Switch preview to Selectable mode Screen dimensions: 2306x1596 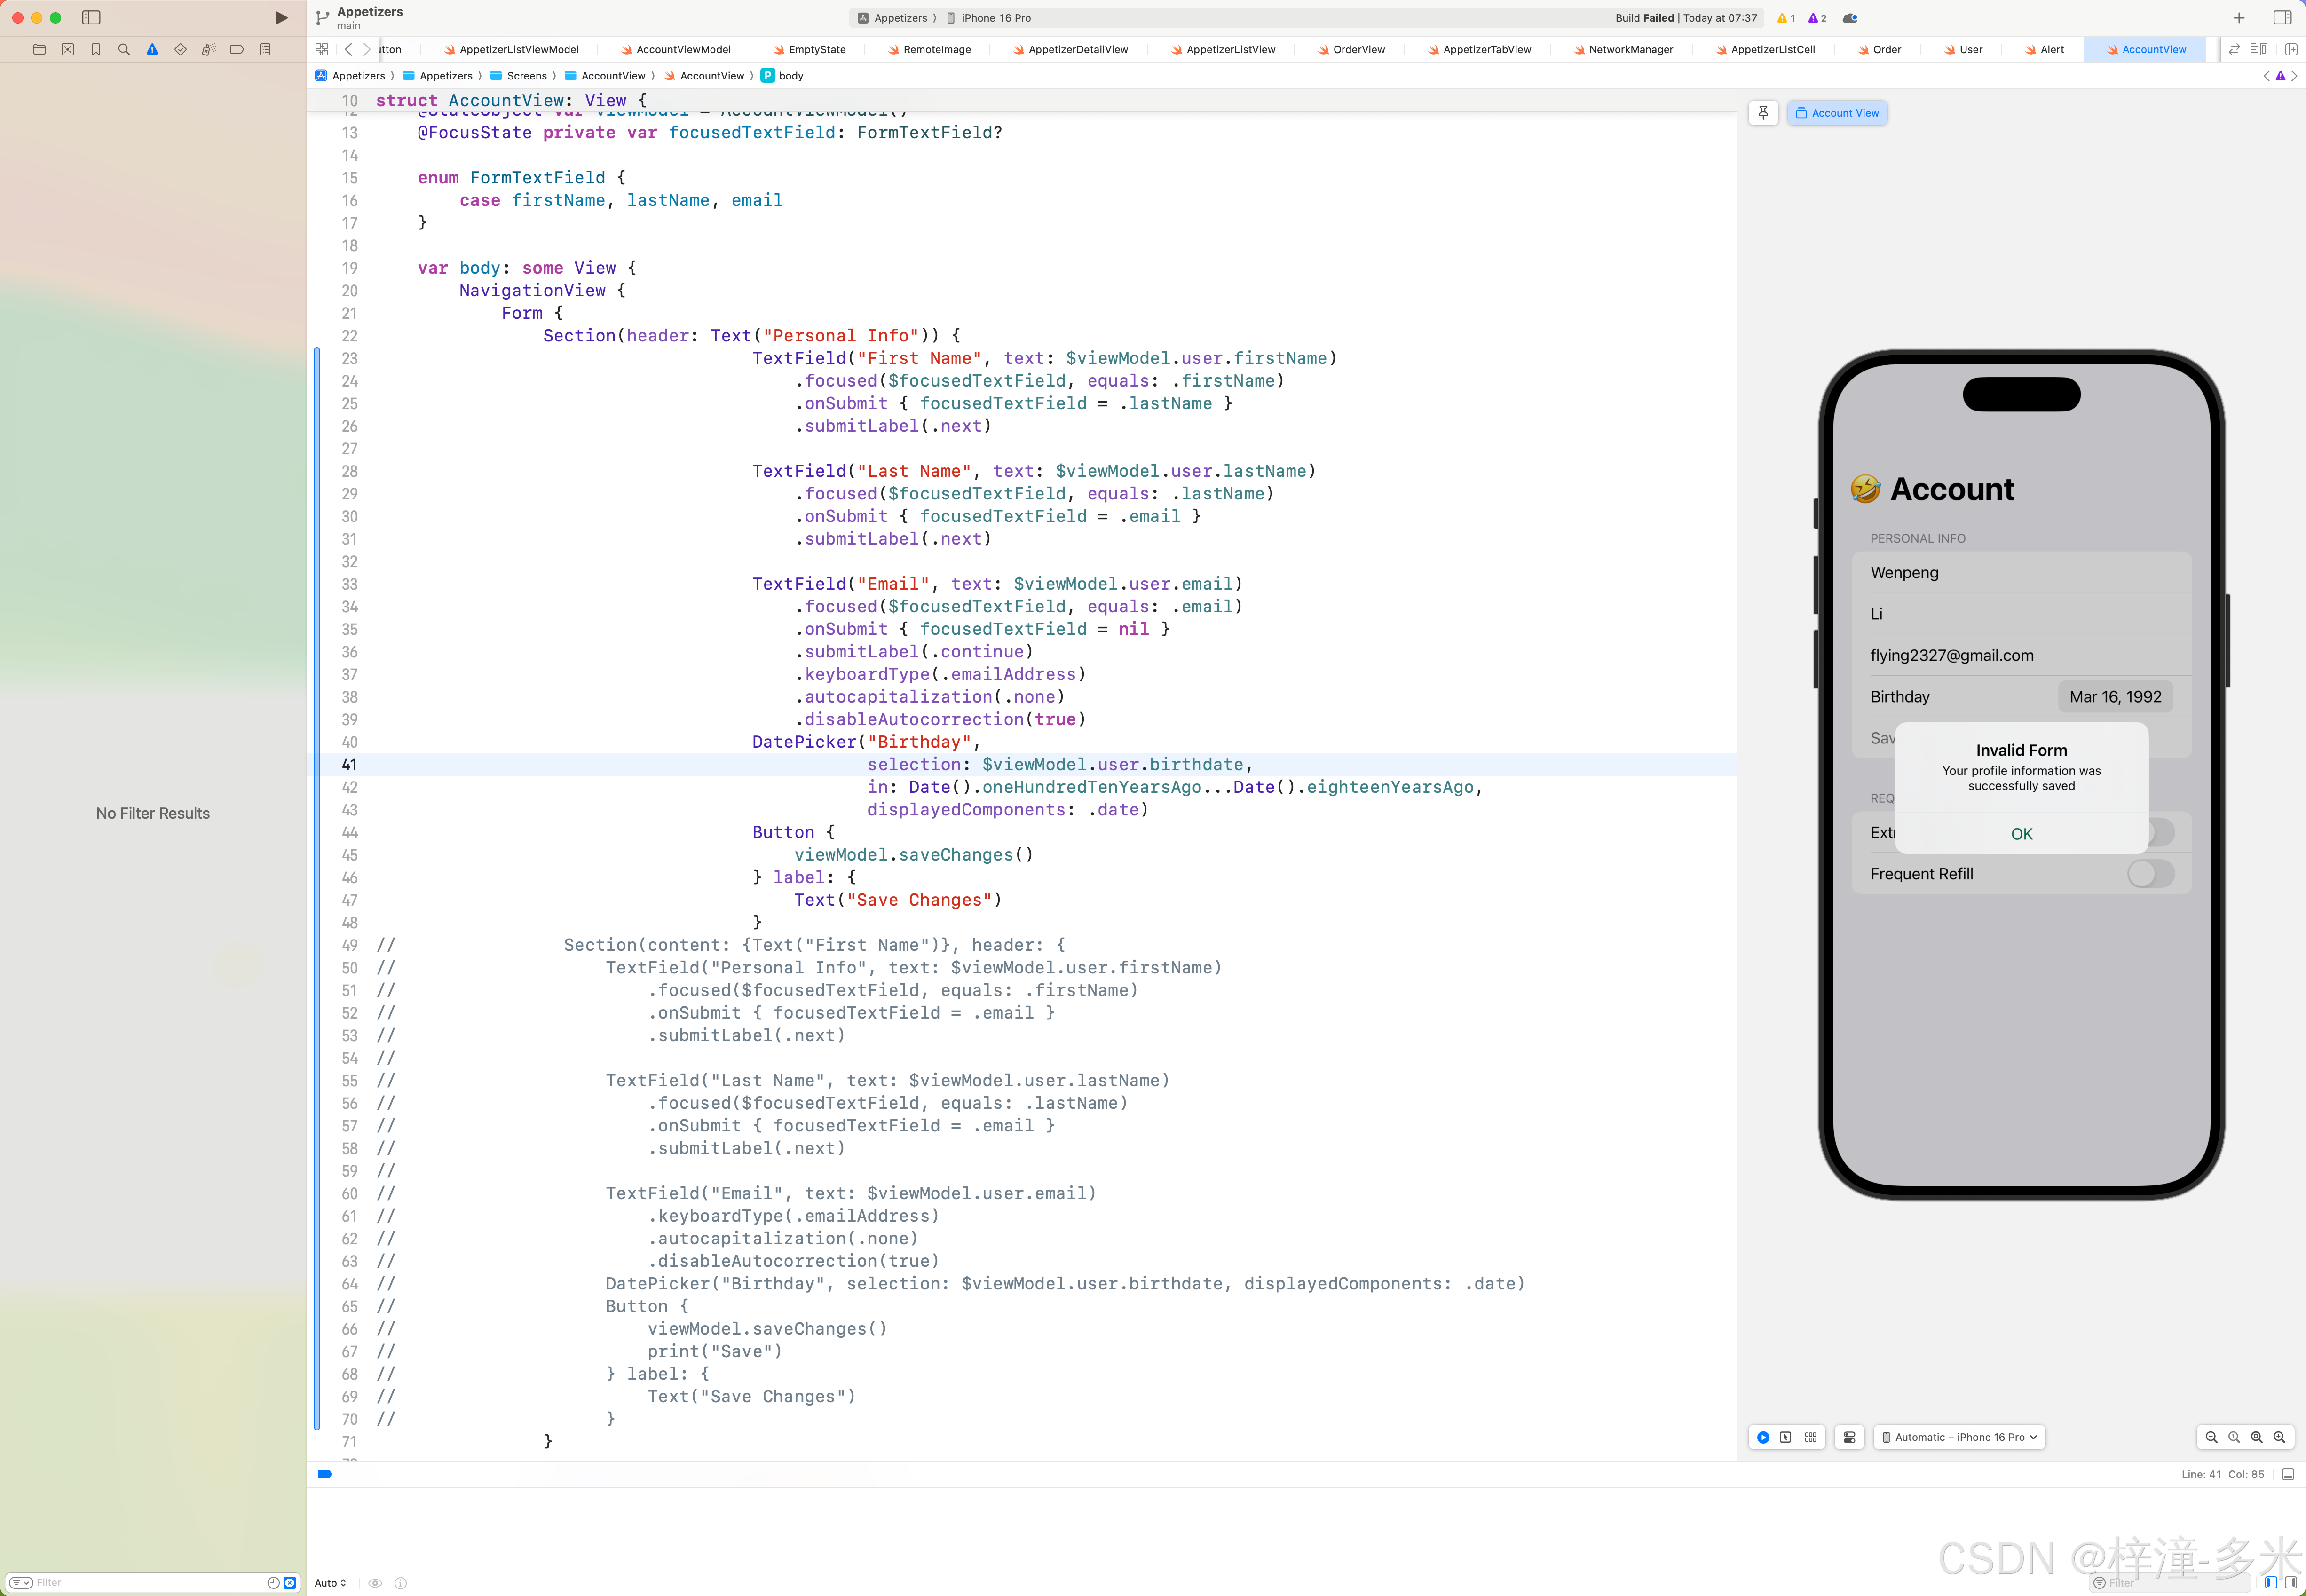[1786, 1437]
